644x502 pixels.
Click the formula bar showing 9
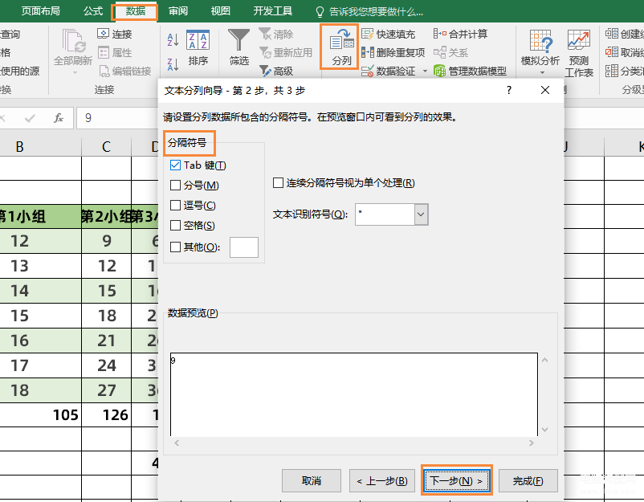click(117, 118)
